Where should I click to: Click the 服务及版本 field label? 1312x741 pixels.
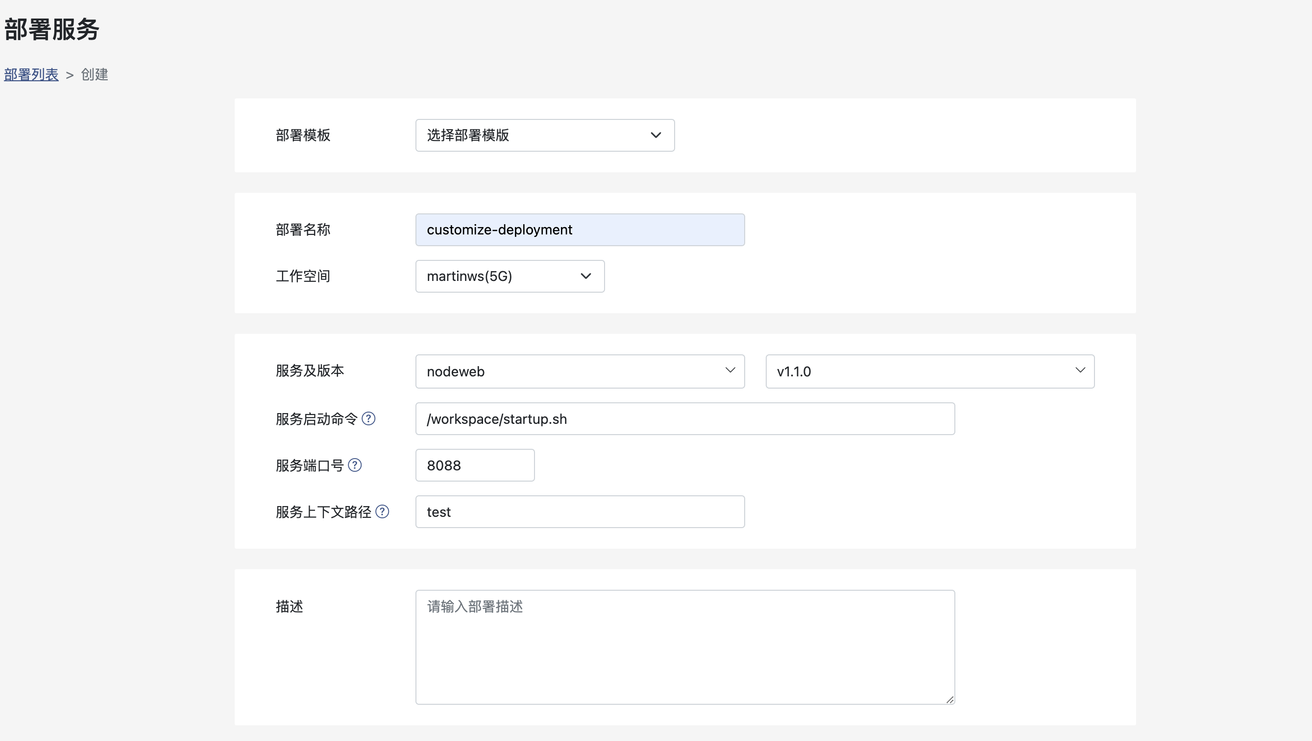(x=310, y=370)
